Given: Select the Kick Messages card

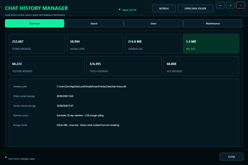Looking at the screenshot, I should tap(201, 66).
